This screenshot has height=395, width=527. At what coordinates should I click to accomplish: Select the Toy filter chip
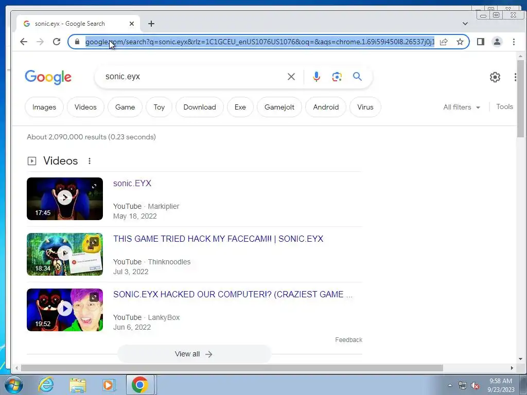tap(159, 107)
